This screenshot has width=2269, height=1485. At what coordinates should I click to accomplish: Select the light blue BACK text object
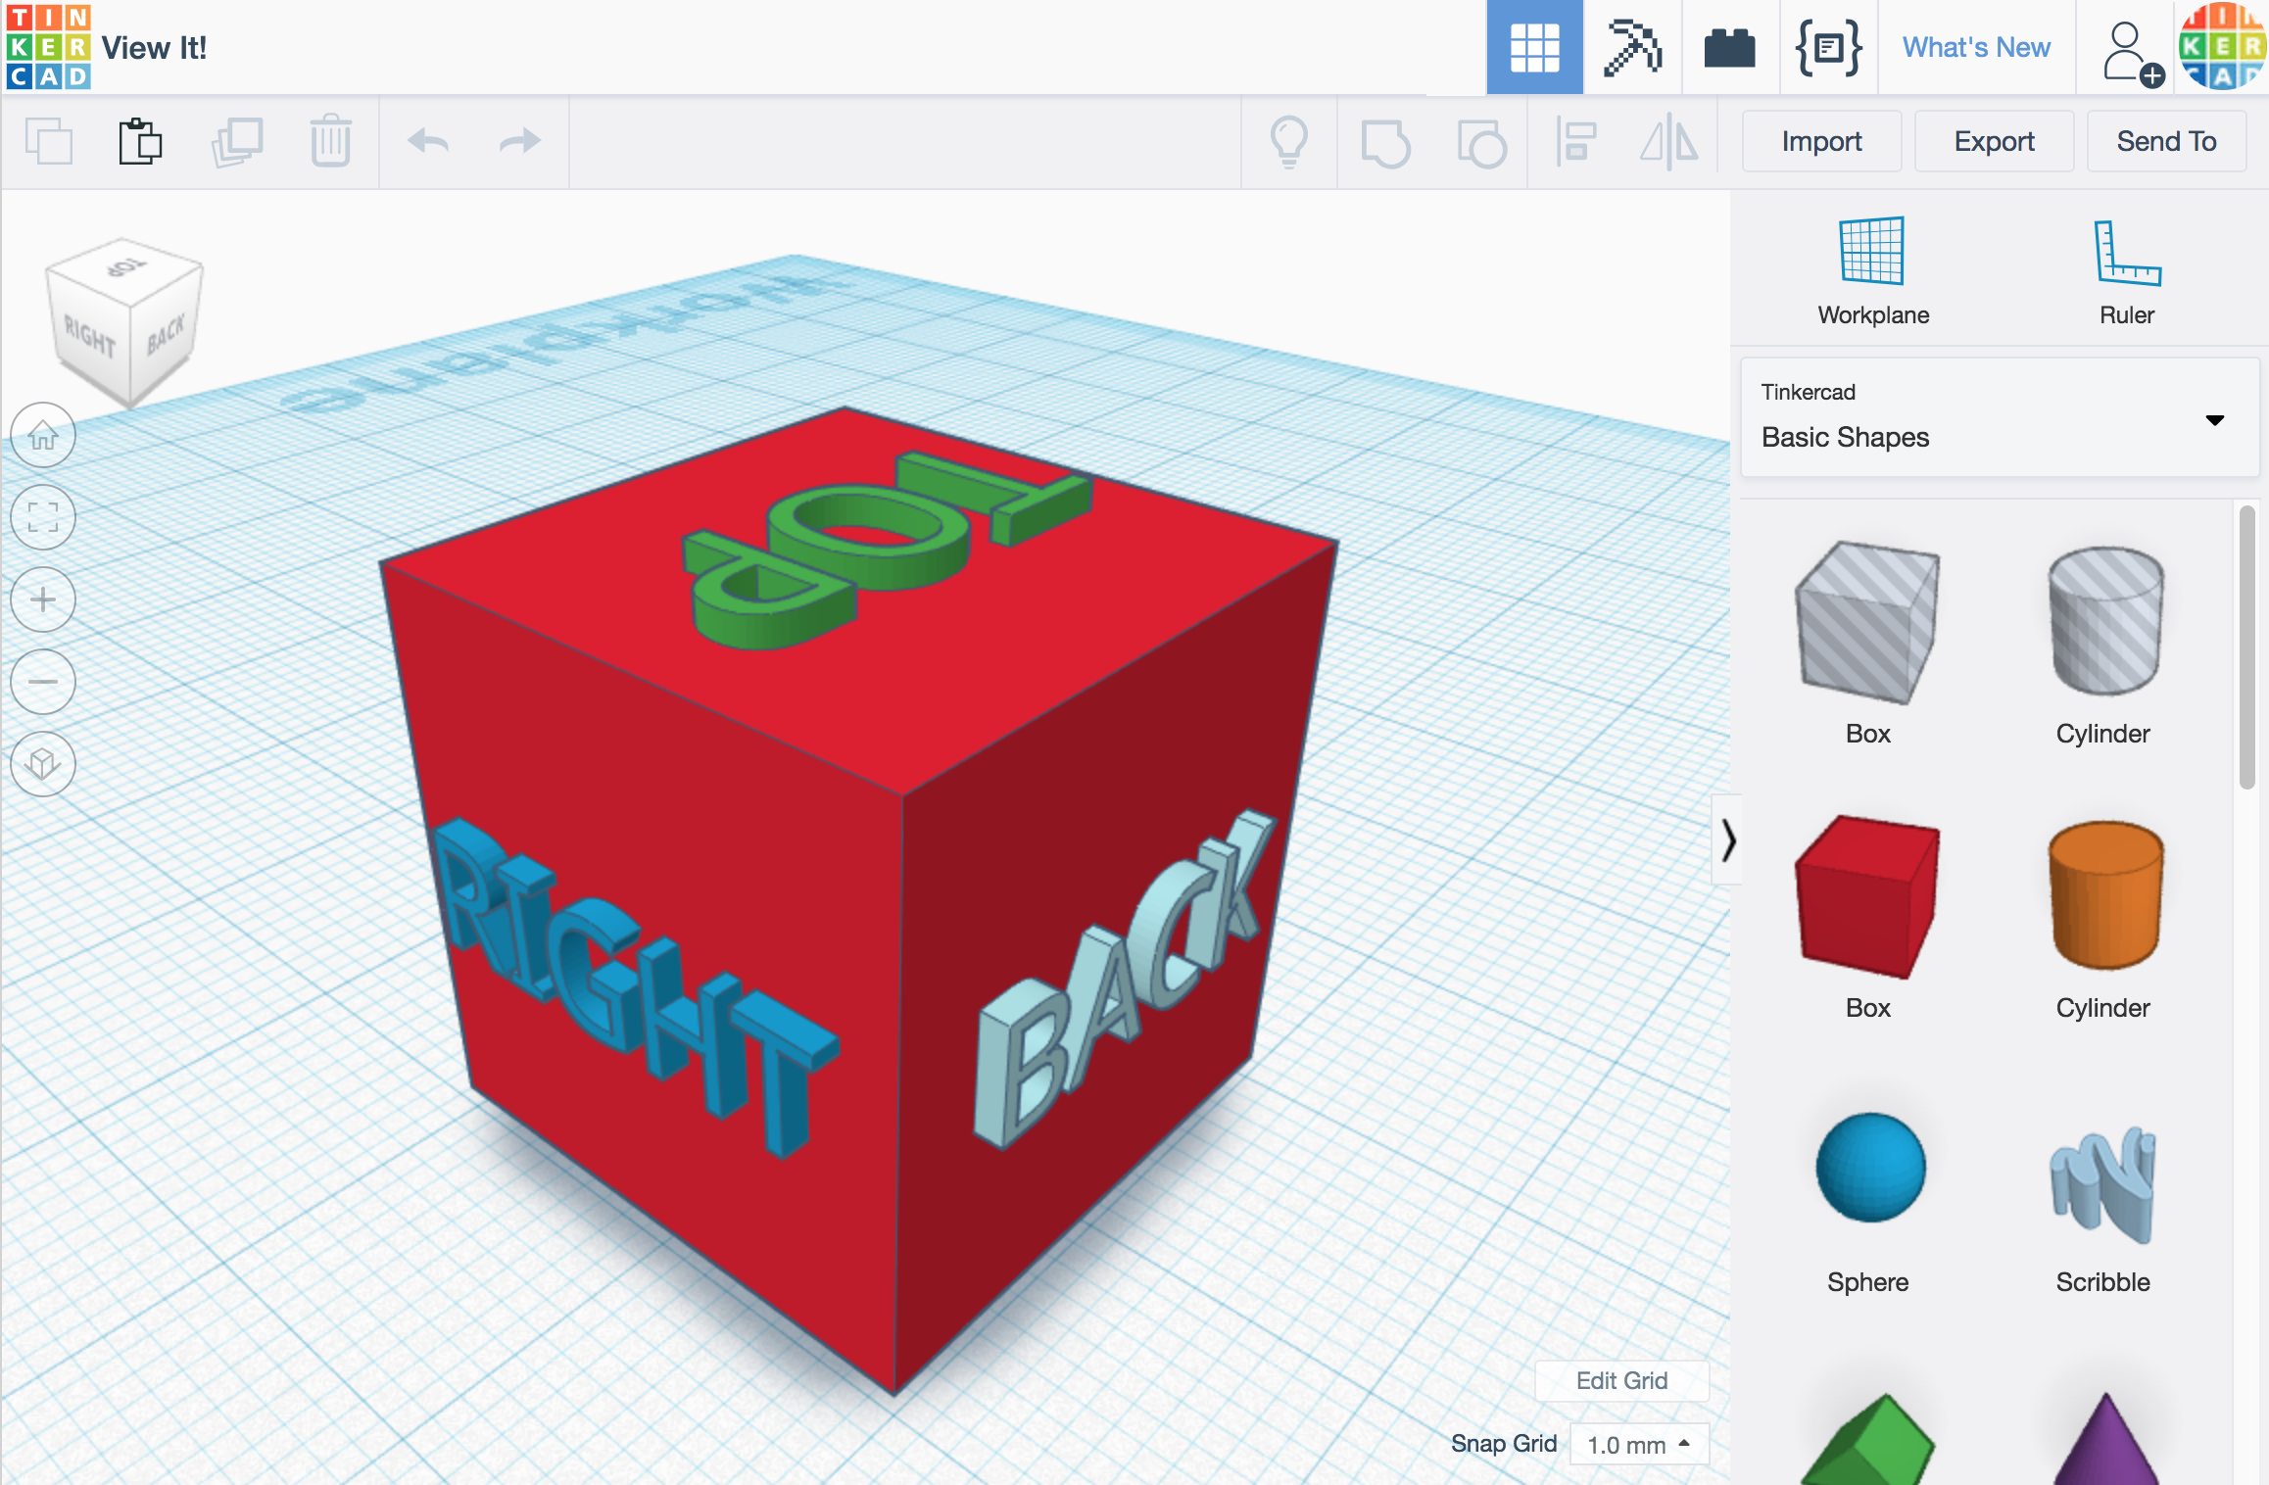pos(1122,978)
